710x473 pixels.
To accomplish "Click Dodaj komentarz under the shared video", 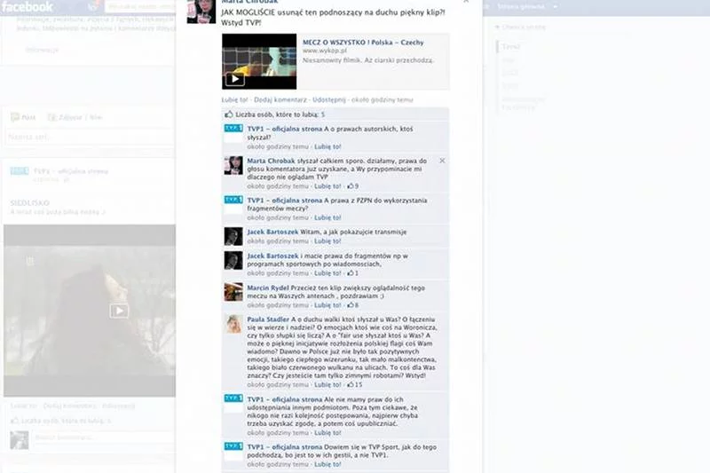I will (x=280, y=99).
